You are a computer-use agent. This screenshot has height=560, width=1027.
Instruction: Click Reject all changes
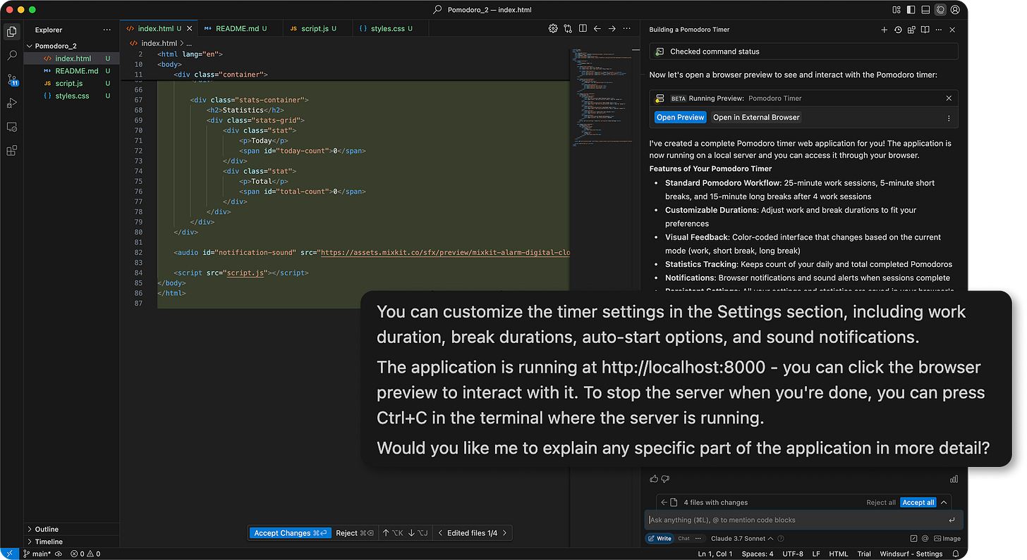click(881, 502)
